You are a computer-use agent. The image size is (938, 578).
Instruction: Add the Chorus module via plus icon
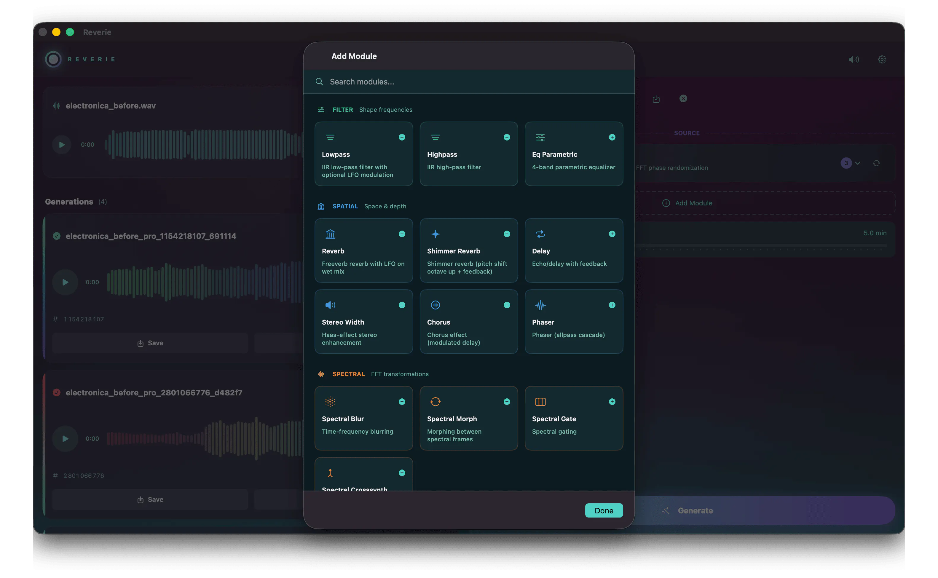(x=507, y=305)
